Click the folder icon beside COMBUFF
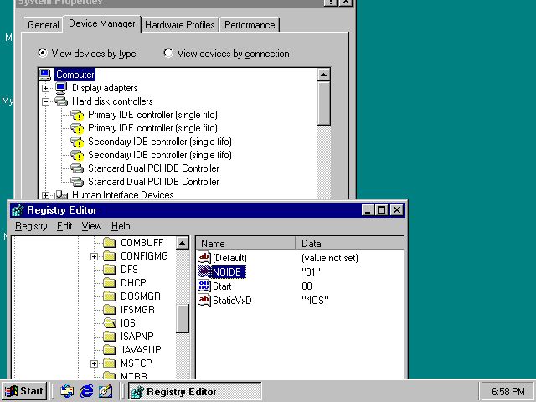This screenshot has width=536, height=402. 110,243
